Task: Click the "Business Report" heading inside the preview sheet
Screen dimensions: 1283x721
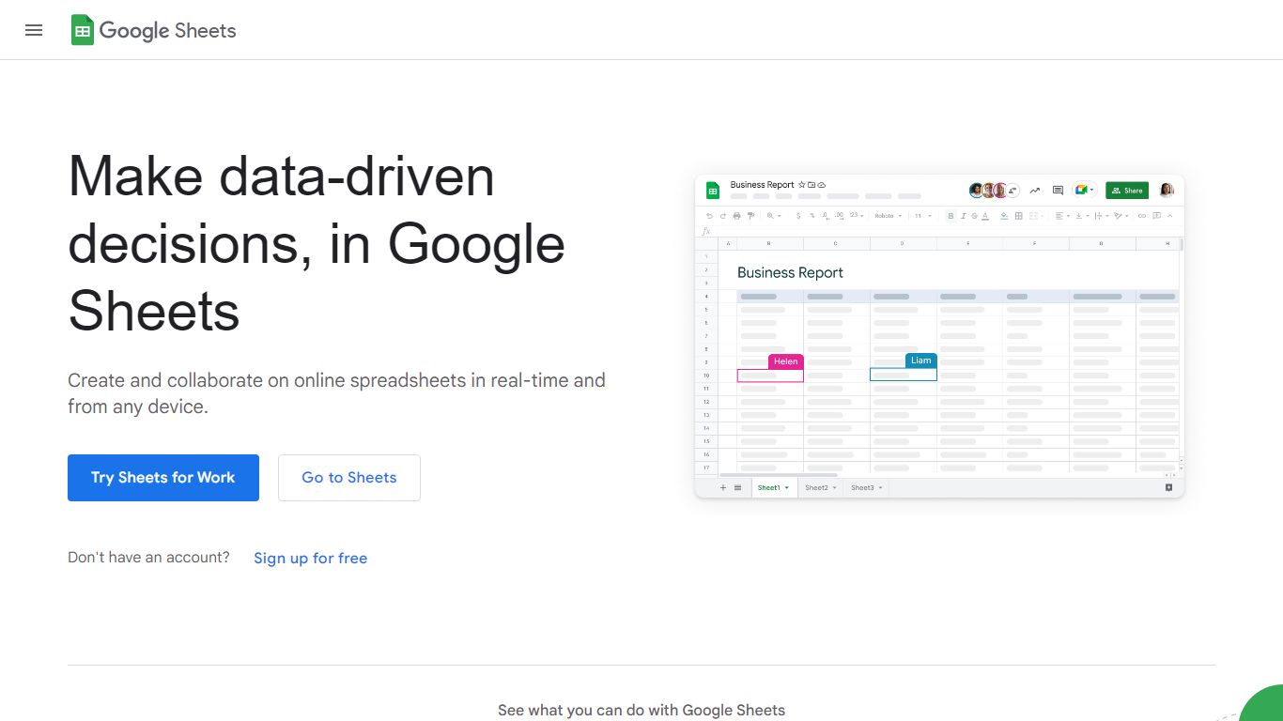Action: click(790, 272)
